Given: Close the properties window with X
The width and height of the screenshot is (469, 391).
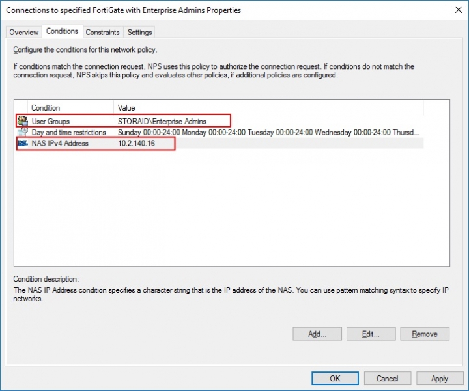Looking at the screenshot, I should [458, 10].
